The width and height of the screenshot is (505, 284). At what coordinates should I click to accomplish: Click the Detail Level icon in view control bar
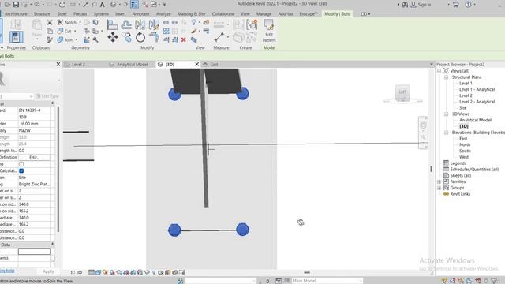(92, 272)
